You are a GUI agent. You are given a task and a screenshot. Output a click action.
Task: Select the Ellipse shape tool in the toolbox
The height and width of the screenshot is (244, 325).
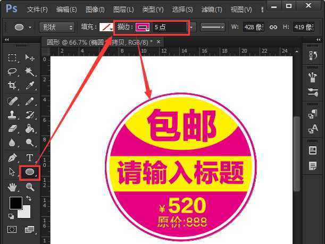coord(30,172)
